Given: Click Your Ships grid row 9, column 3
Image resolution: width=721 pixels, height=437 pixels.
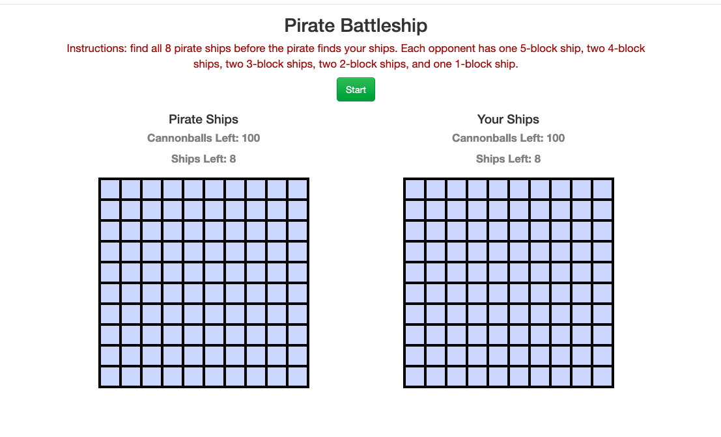Looking at the screenshot, I should [457, 356].
